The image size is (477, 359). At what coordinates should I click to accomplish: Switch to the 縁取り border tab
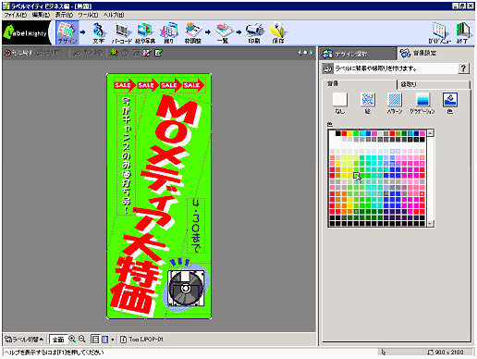coord(434,84)
